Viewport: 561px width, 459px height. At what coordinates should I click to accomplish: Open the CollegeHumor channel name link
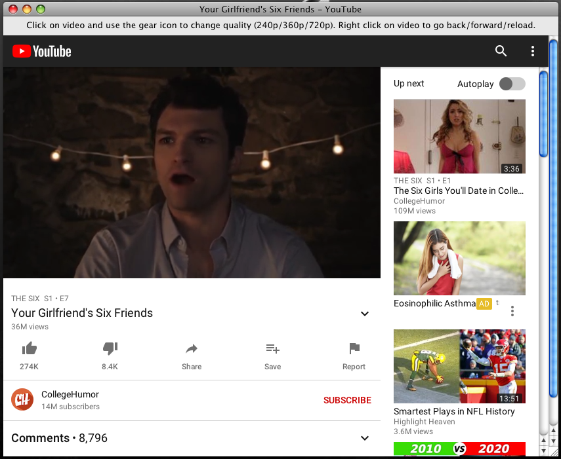tap(70, 394)
